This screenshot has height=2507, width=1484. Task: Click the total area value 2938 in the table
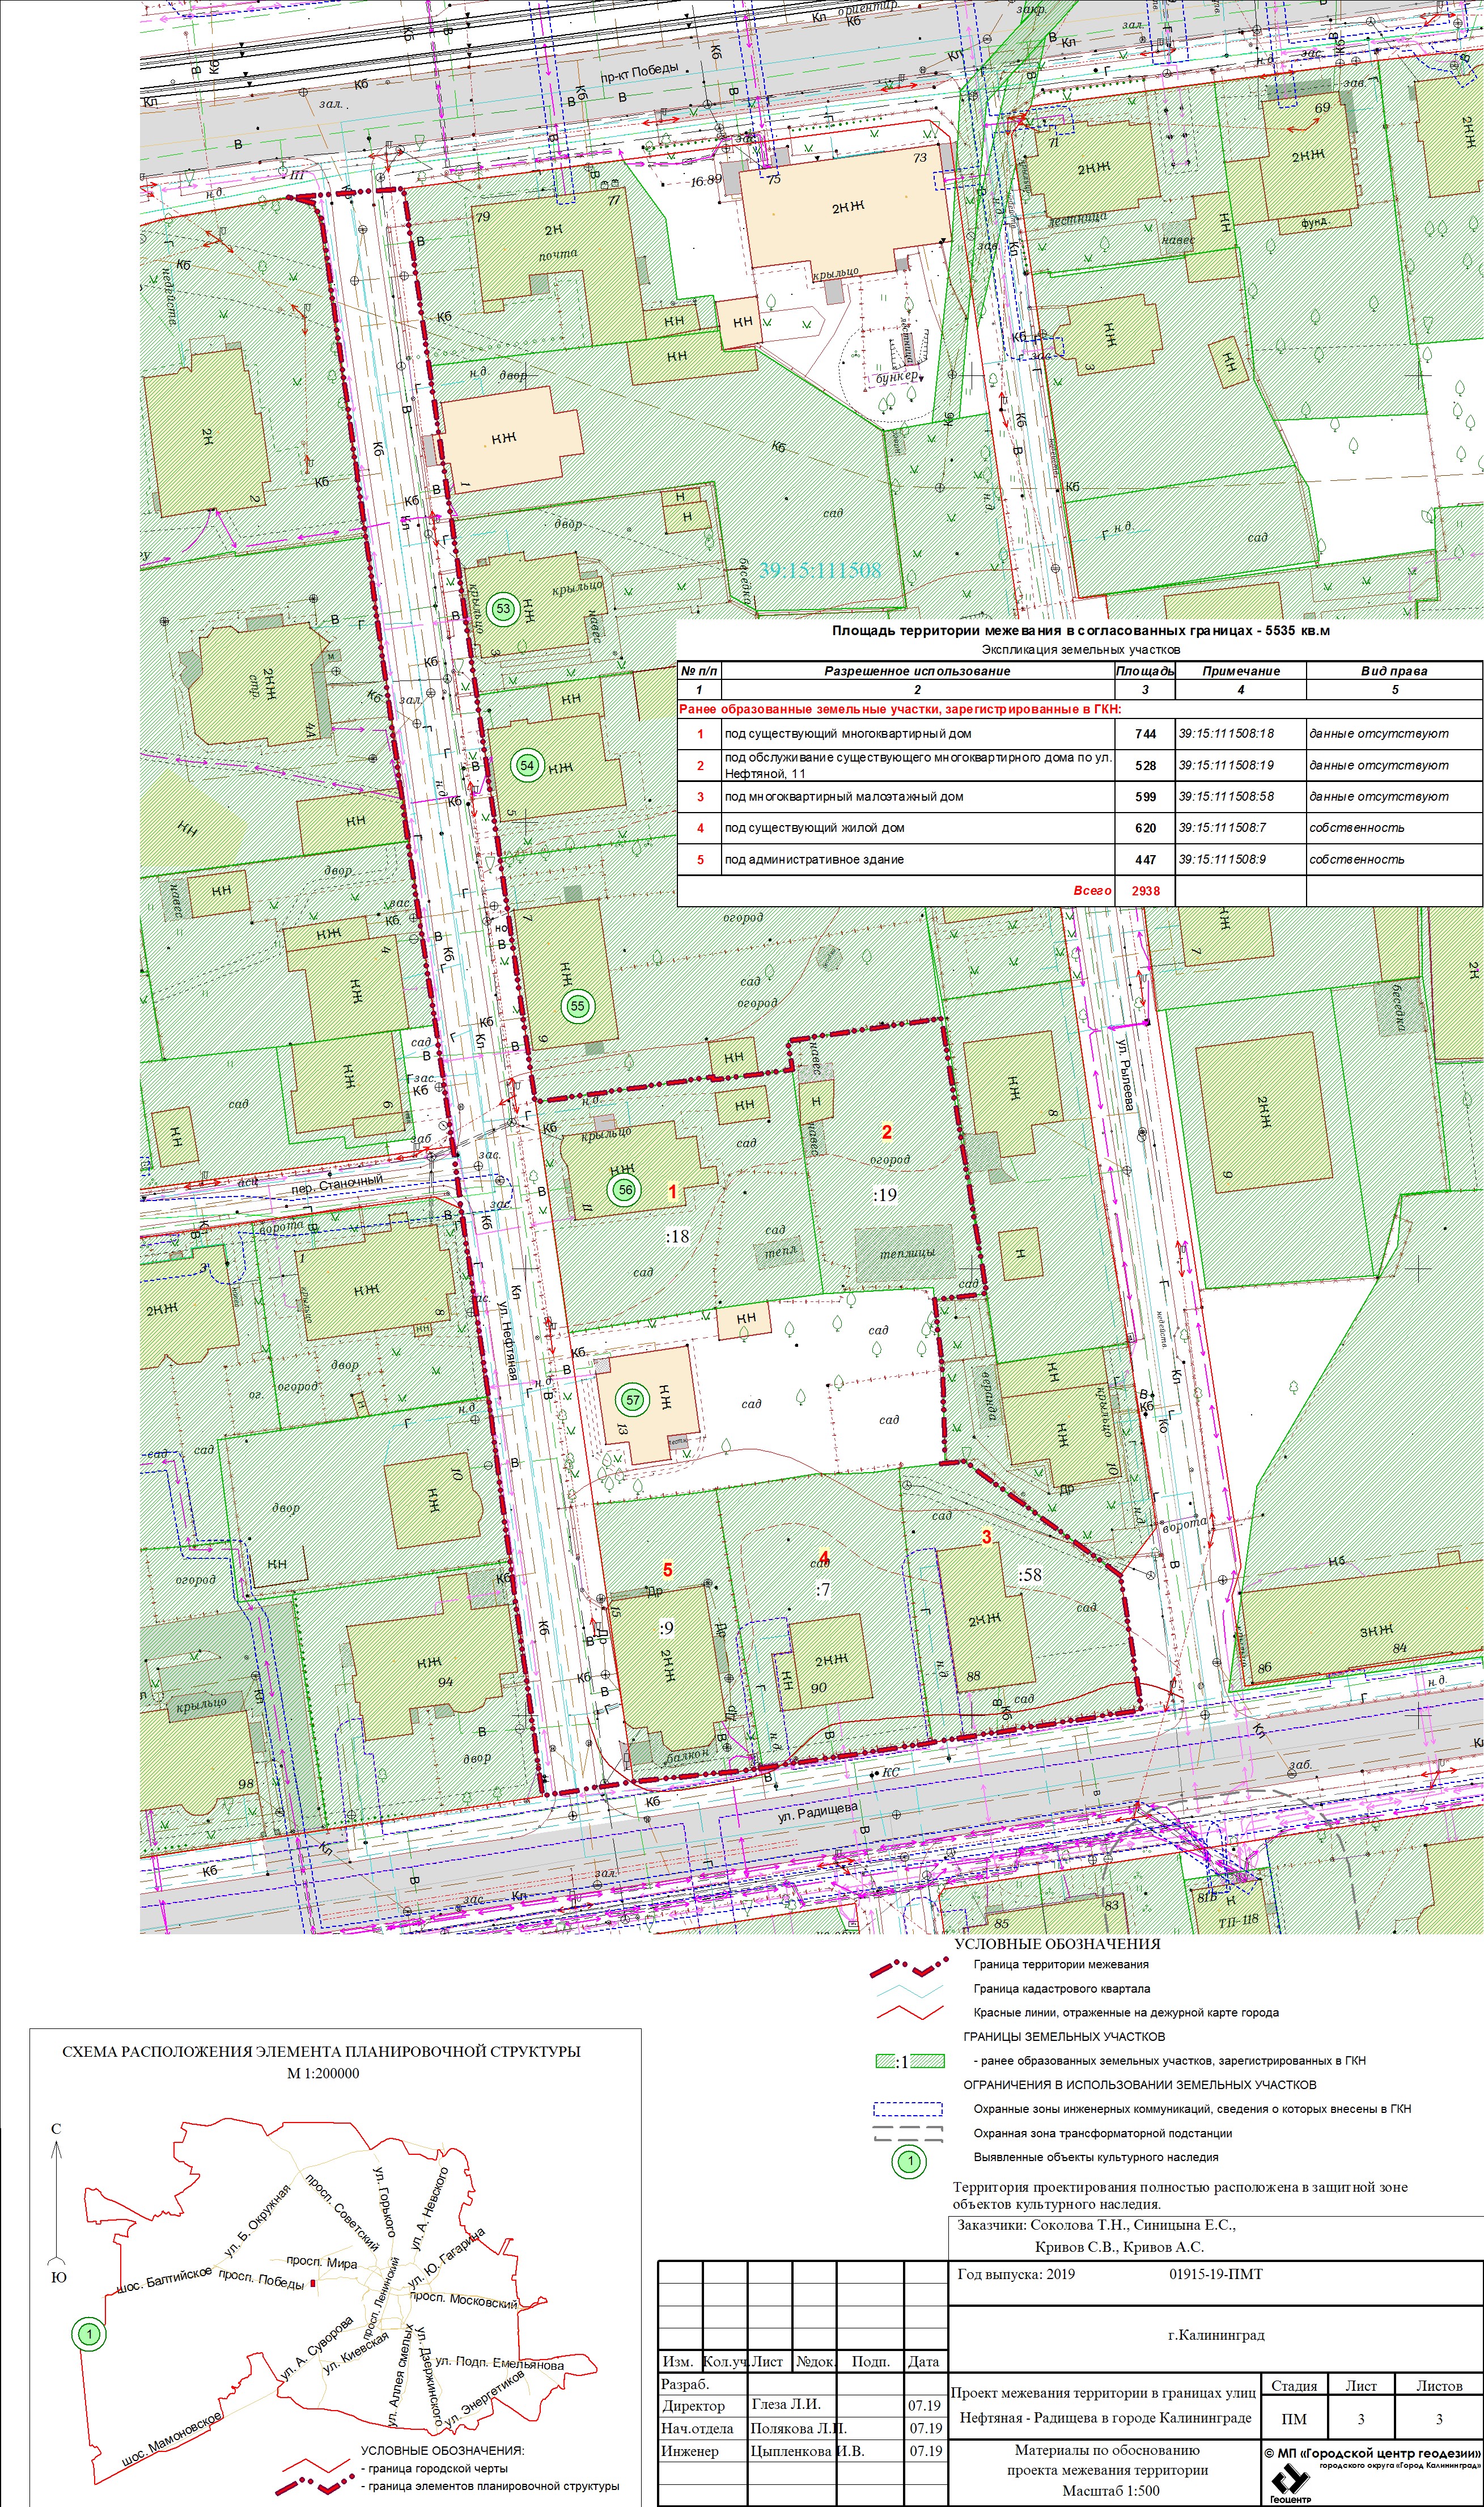pyautogui.click(x=1145, y=890)
